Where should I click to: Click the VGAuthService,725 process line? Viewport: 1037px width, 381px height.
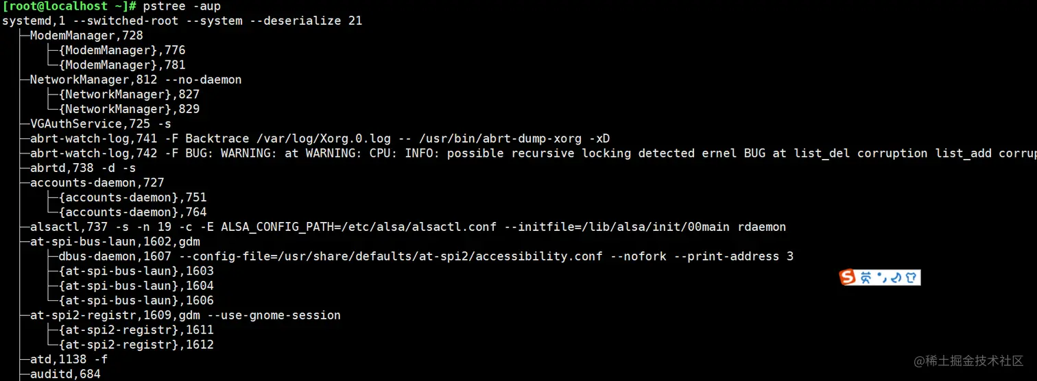click(x=101, y=125)
